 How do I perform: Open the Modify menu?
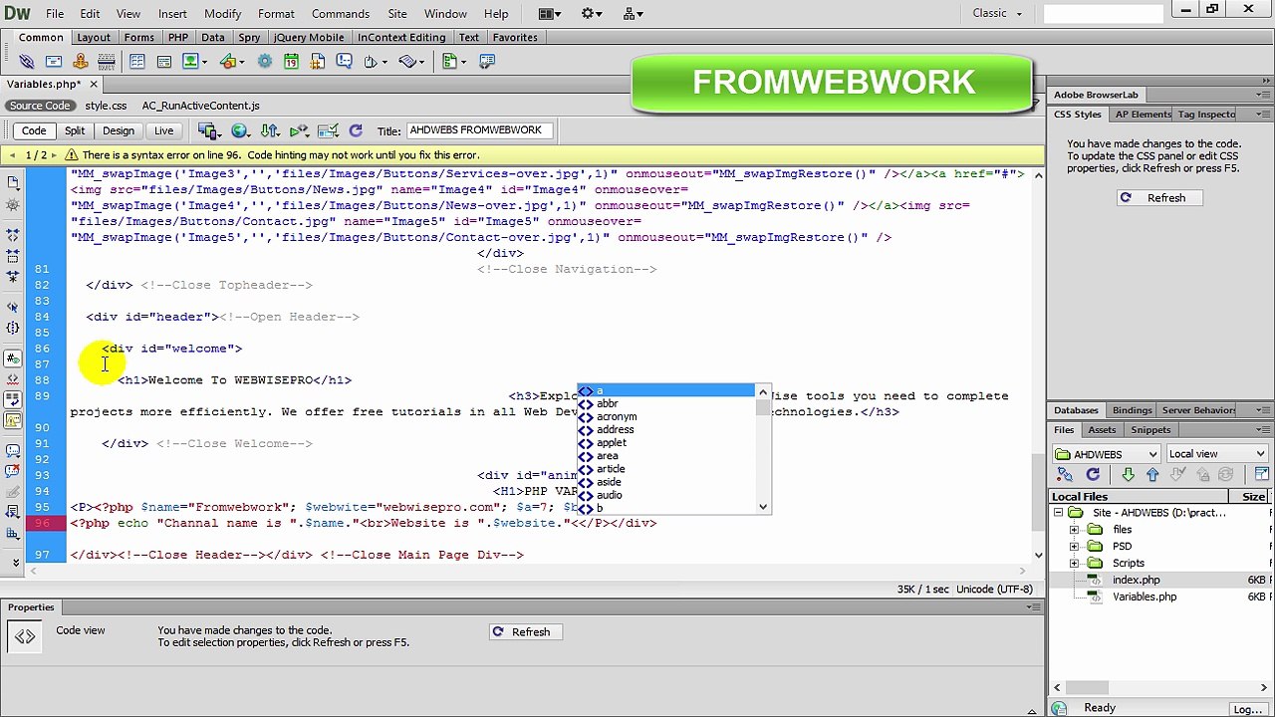click(x=222, y=14)
